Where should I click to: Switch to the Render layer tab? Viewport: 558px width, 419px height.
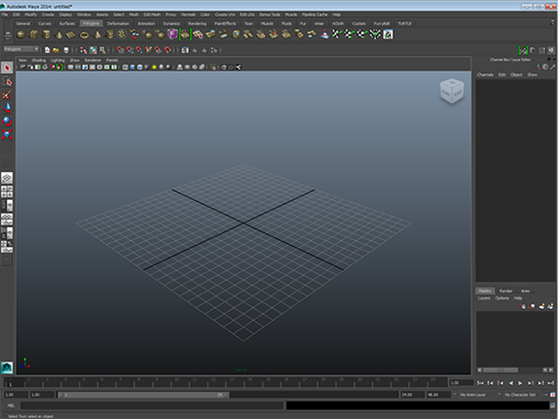tap(506, 291)
